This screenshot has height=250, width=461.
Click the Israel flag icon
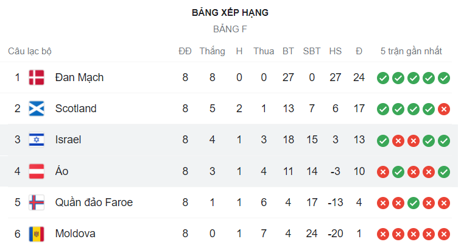pyautogui.click(x=37, y=140)
